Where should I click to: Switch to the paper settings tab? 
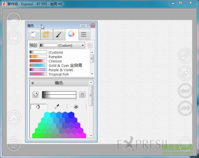tap(33, 35)
